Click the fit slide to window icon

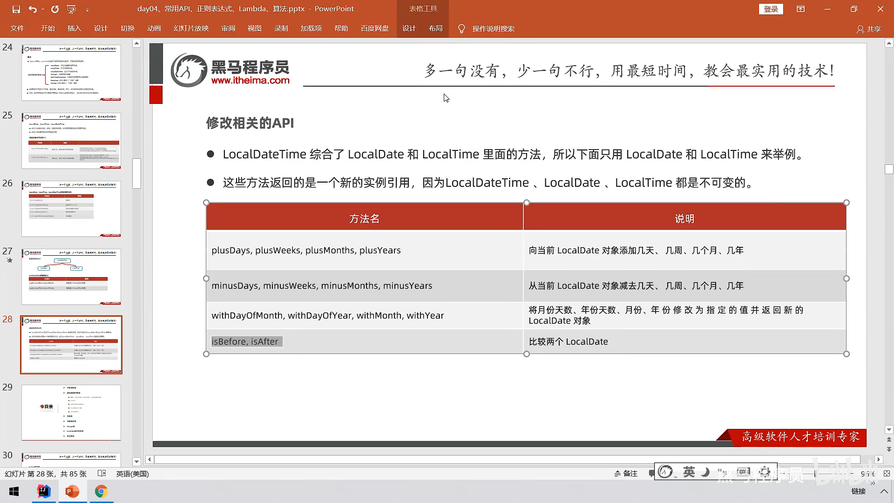887,474
